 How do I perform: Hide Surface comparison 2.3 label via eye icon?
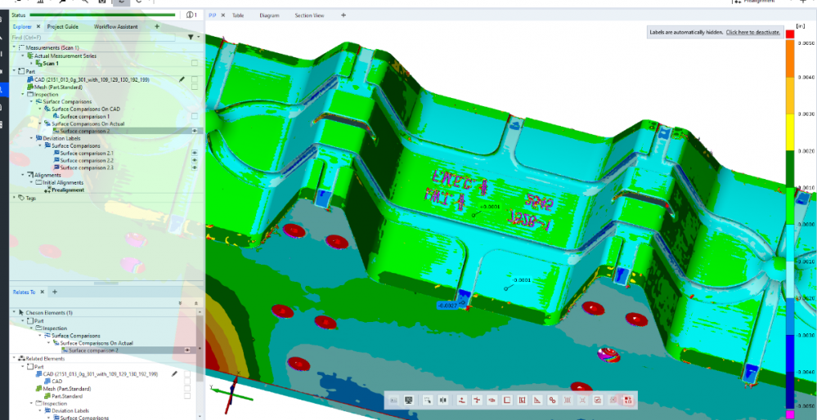coord(195,168)
